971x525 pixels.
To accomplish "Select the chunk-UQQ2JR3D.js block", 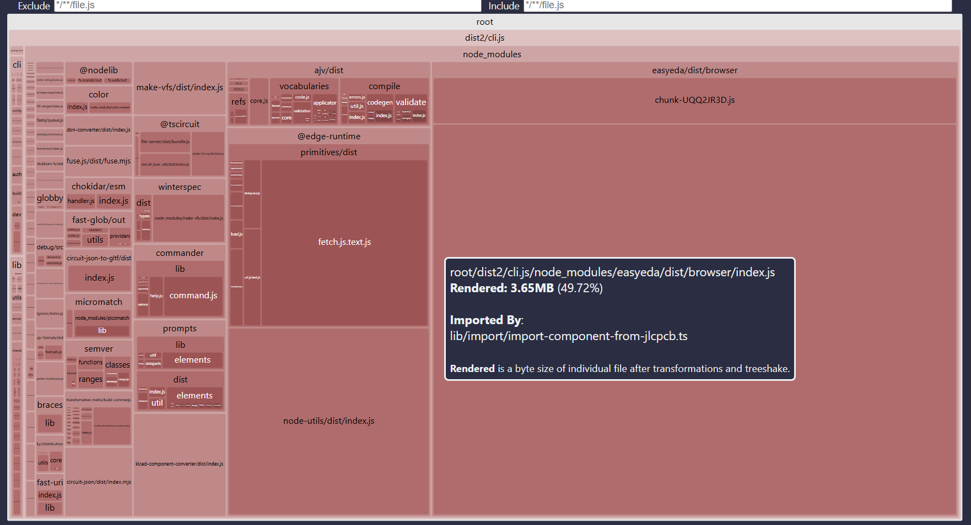I will coord(695,100).
